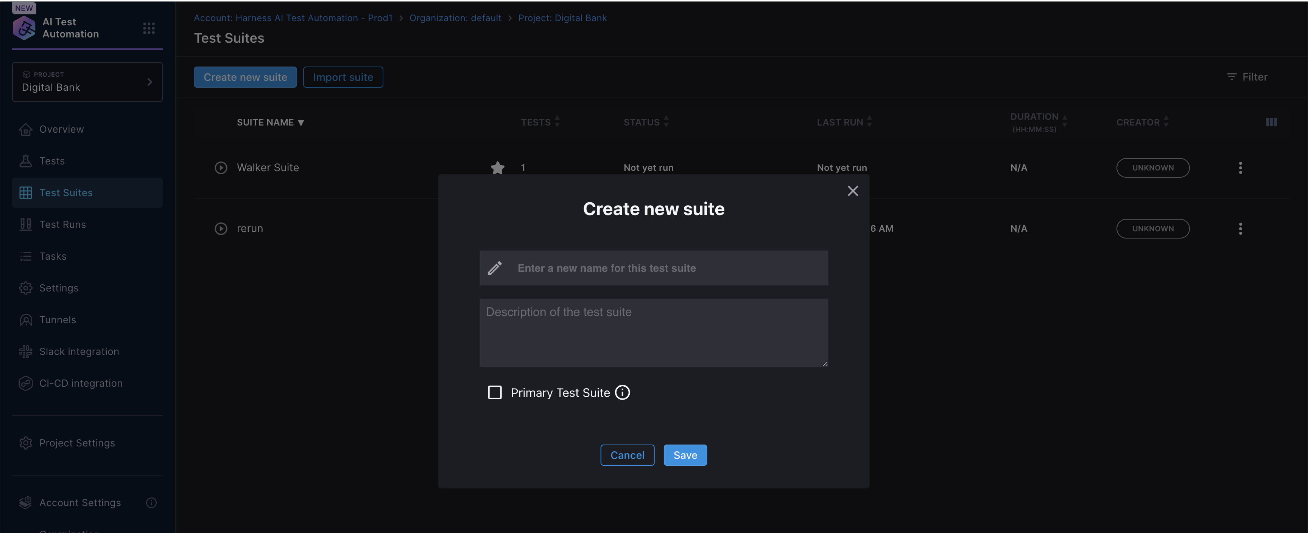Image resolution: width=1308 pixels, height=533 pixels.
Task: Open the CI-CD integration icon
Action: [x=26, y=383]
